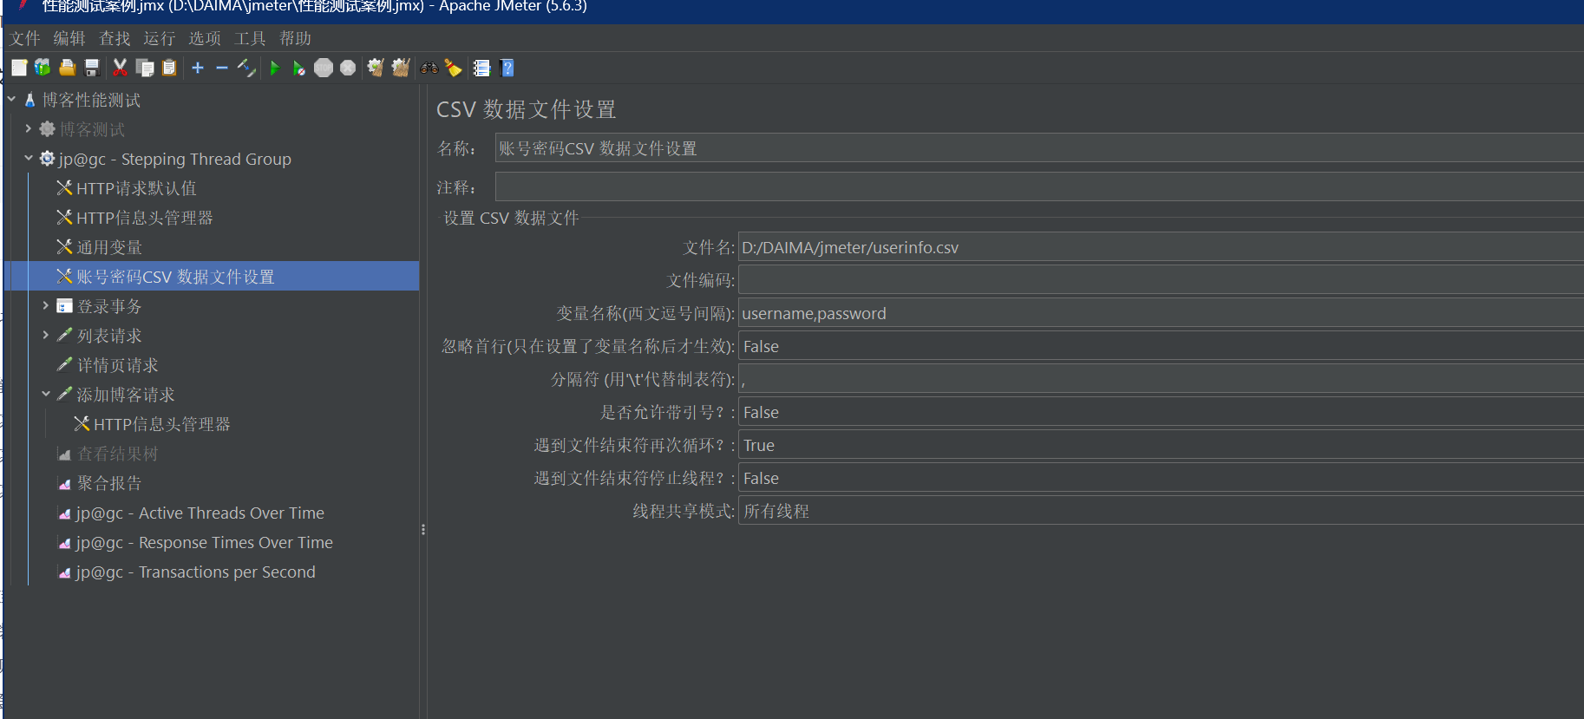Click the Stop test icon
Viewport: 1584px width, 719px height.
click(x=324, y=68)
